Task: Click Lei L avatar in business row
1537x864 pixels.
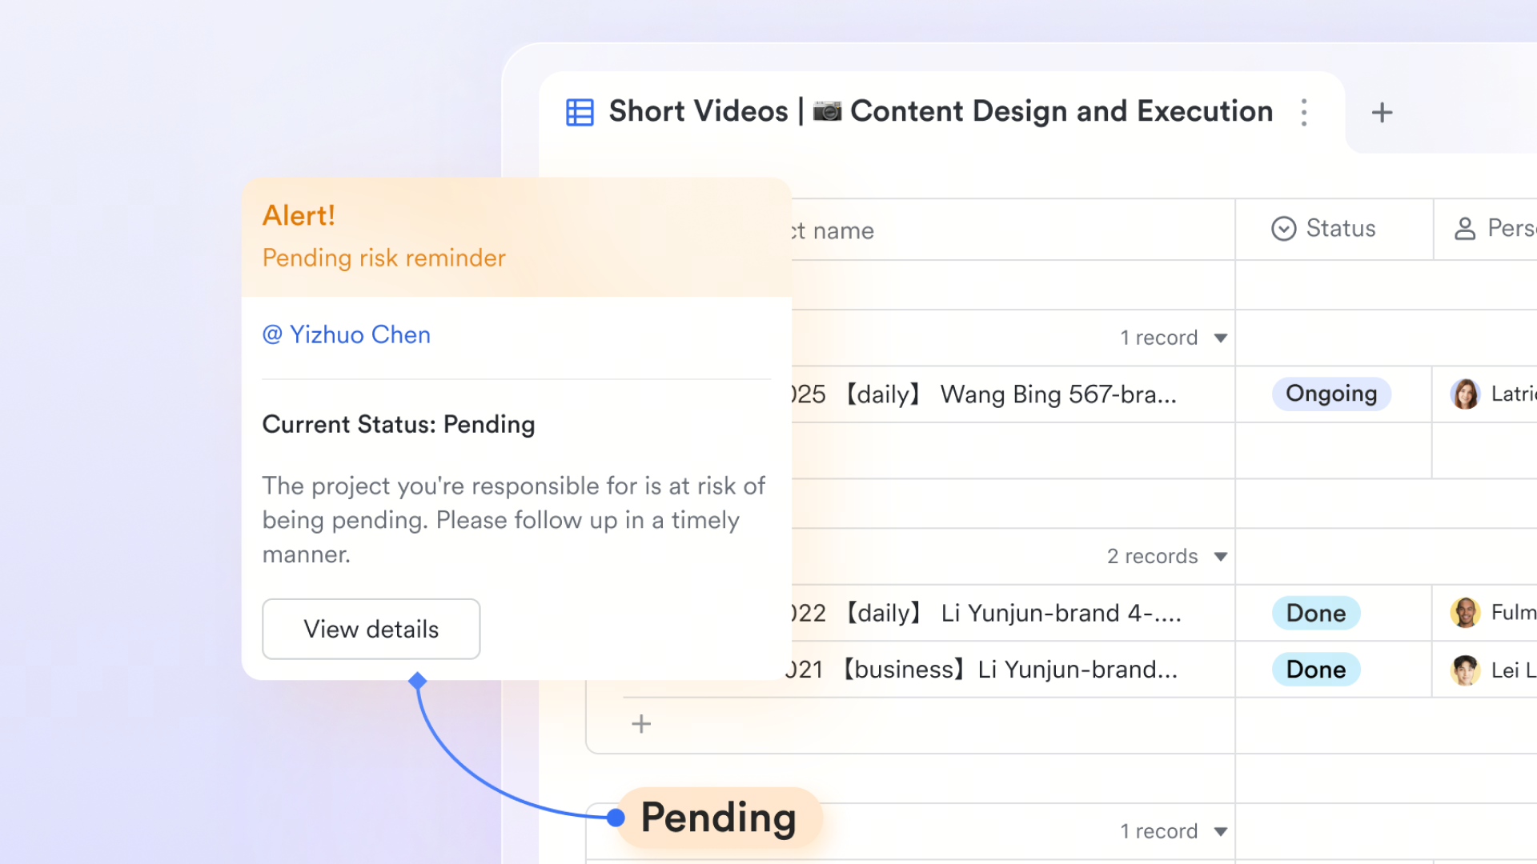Action: [x=1465, y=670]
